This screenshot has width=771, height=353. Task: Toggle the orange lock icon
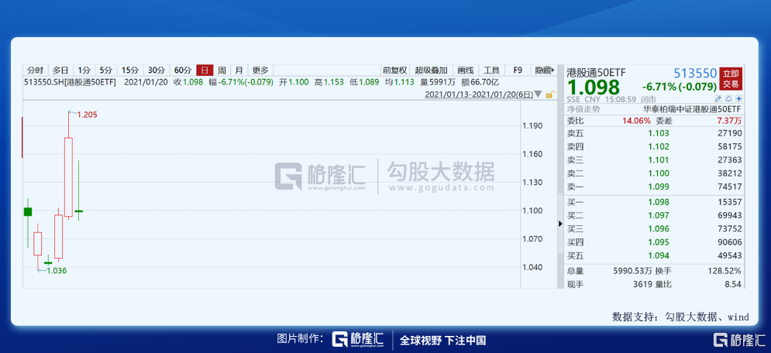(x=549, y=94)
